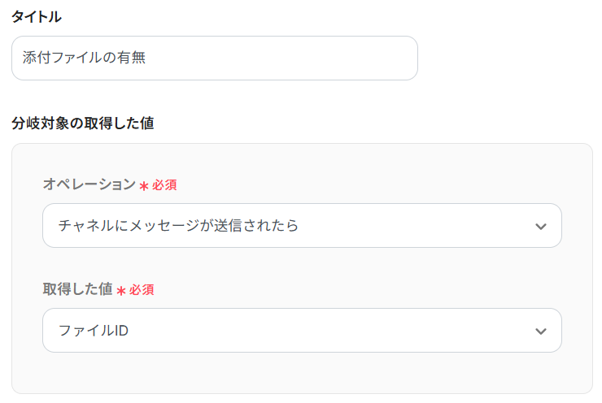Image resolution: width=602 pixels, height=403 pixels.
Task: Click empty space right of 添付ファイルの有無 text
Action: click(285, 58)
